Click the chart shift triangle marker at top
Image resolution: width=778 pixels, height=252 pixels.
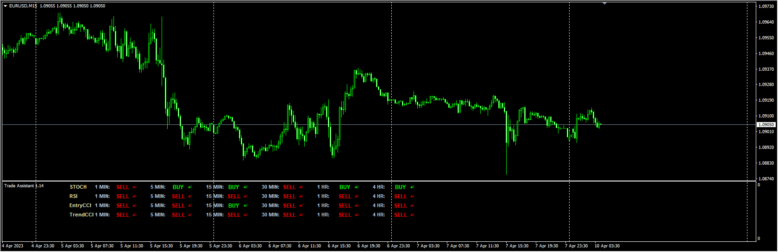(604, 4)
